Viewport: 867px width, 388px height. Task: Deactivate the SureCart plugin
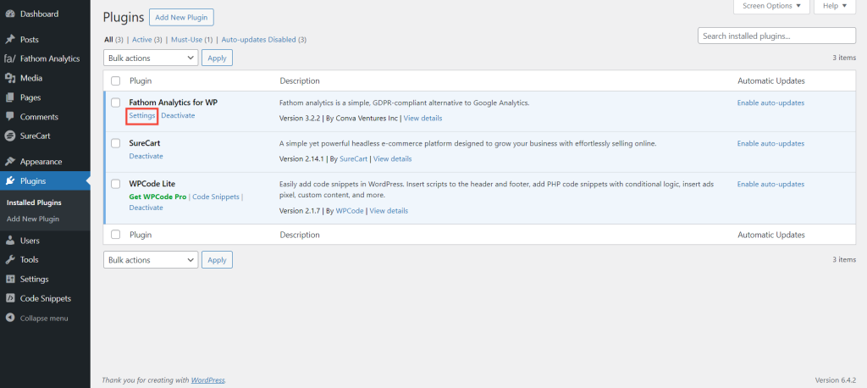(x=146, y=156)
